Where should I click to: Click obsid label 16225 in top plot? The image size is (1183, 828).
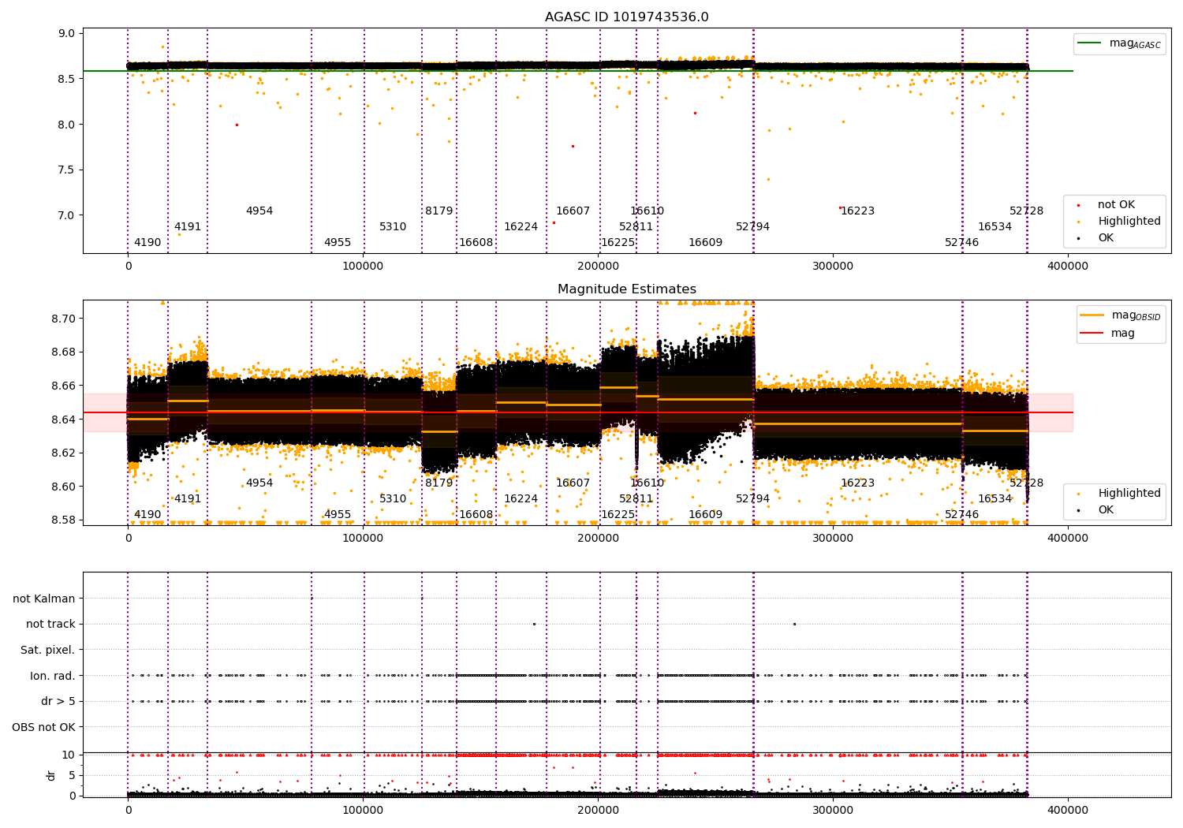[x=618, y=242]
